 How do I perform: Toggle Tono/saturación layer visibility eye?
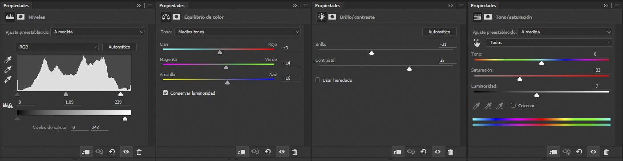click(x=593, y=152)
